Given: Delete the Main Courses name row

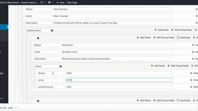Looking at the screenshot, I should click(196, 16).
